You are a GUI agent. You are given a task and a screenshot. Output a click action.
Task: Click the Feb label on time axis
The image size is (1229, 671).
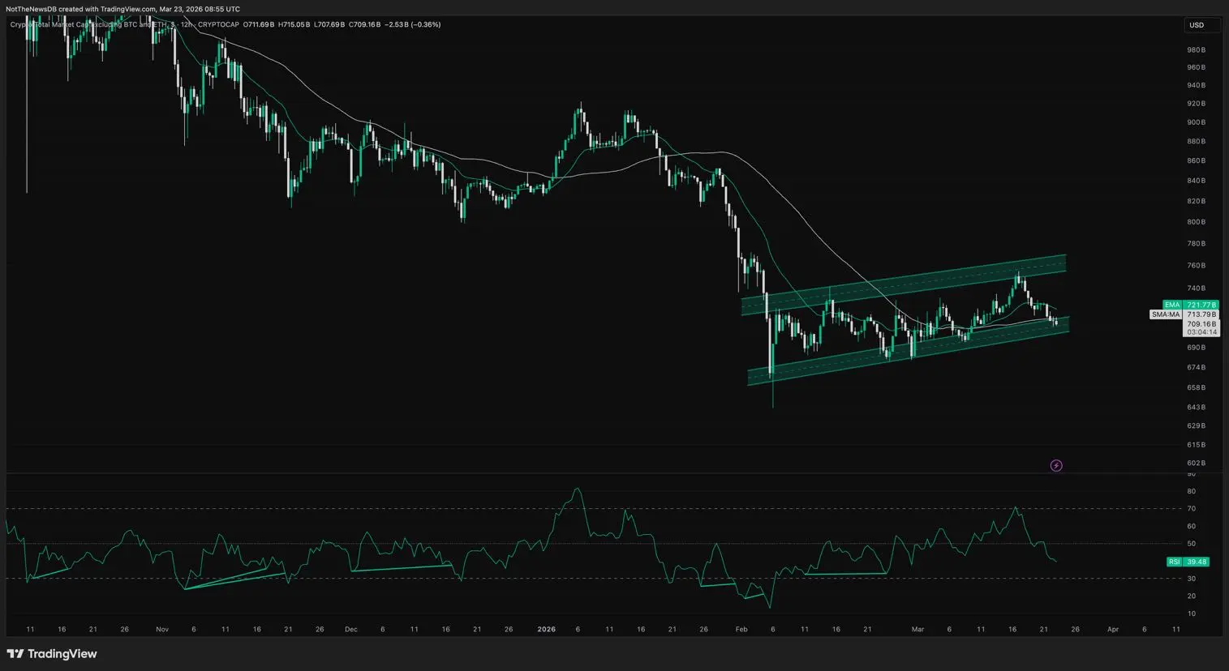click(x=741, y=629)
